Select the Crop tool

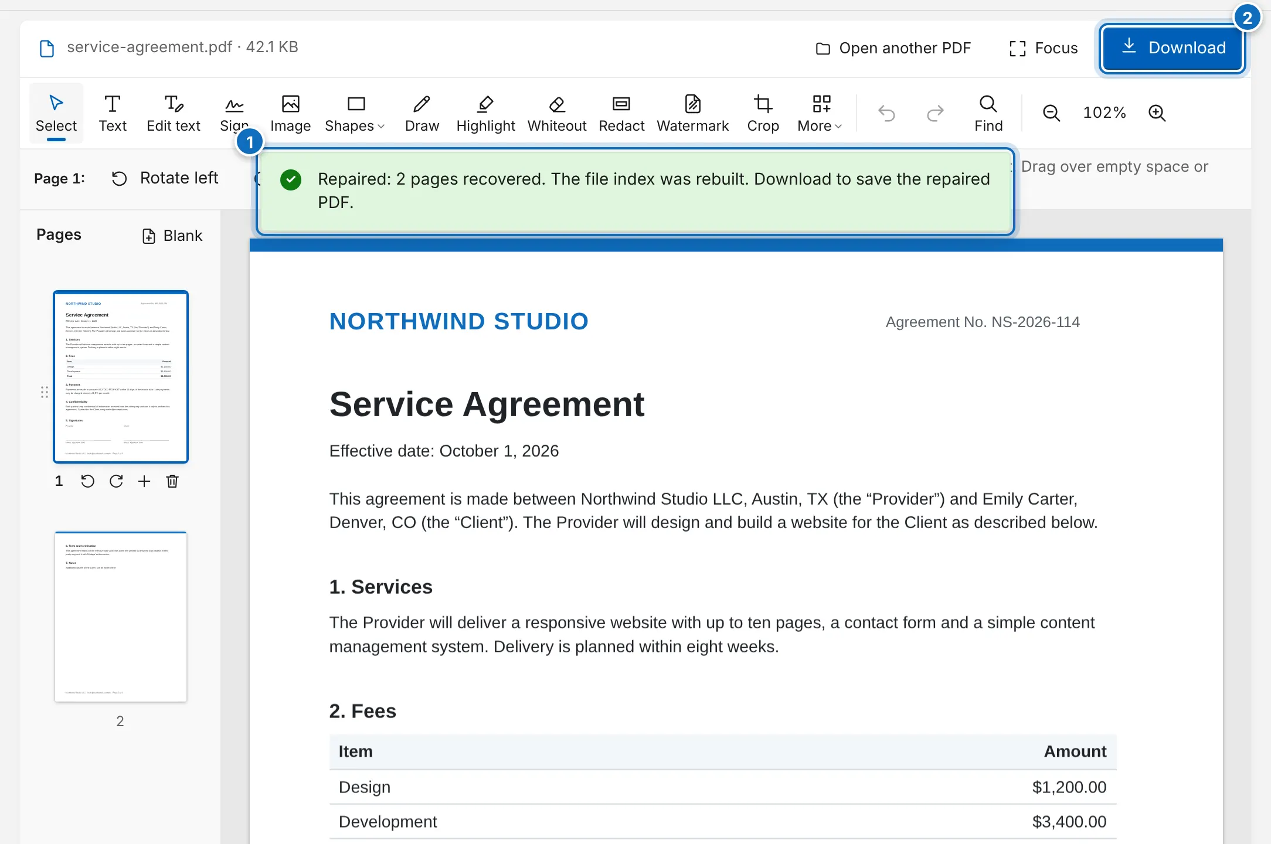tap(763, 113)
